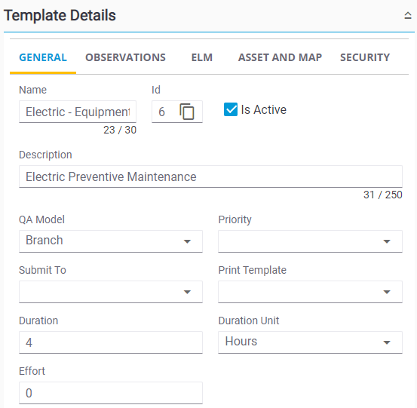Click the Effort label

point(32,371)
